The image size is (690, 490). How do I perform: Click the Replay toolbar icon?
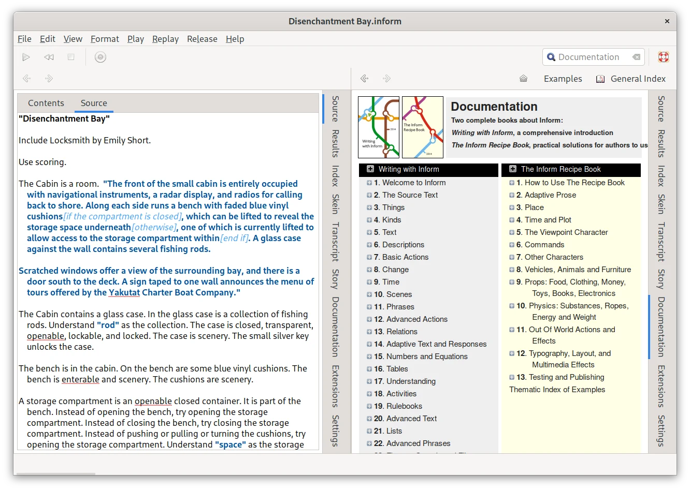[x=49, y=57]
